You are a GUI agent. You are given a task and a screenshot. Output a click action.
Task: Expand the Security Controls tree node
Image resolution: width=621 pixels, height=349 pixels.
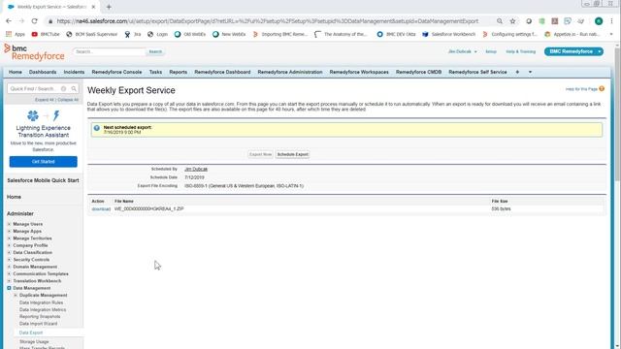point(9,260)
